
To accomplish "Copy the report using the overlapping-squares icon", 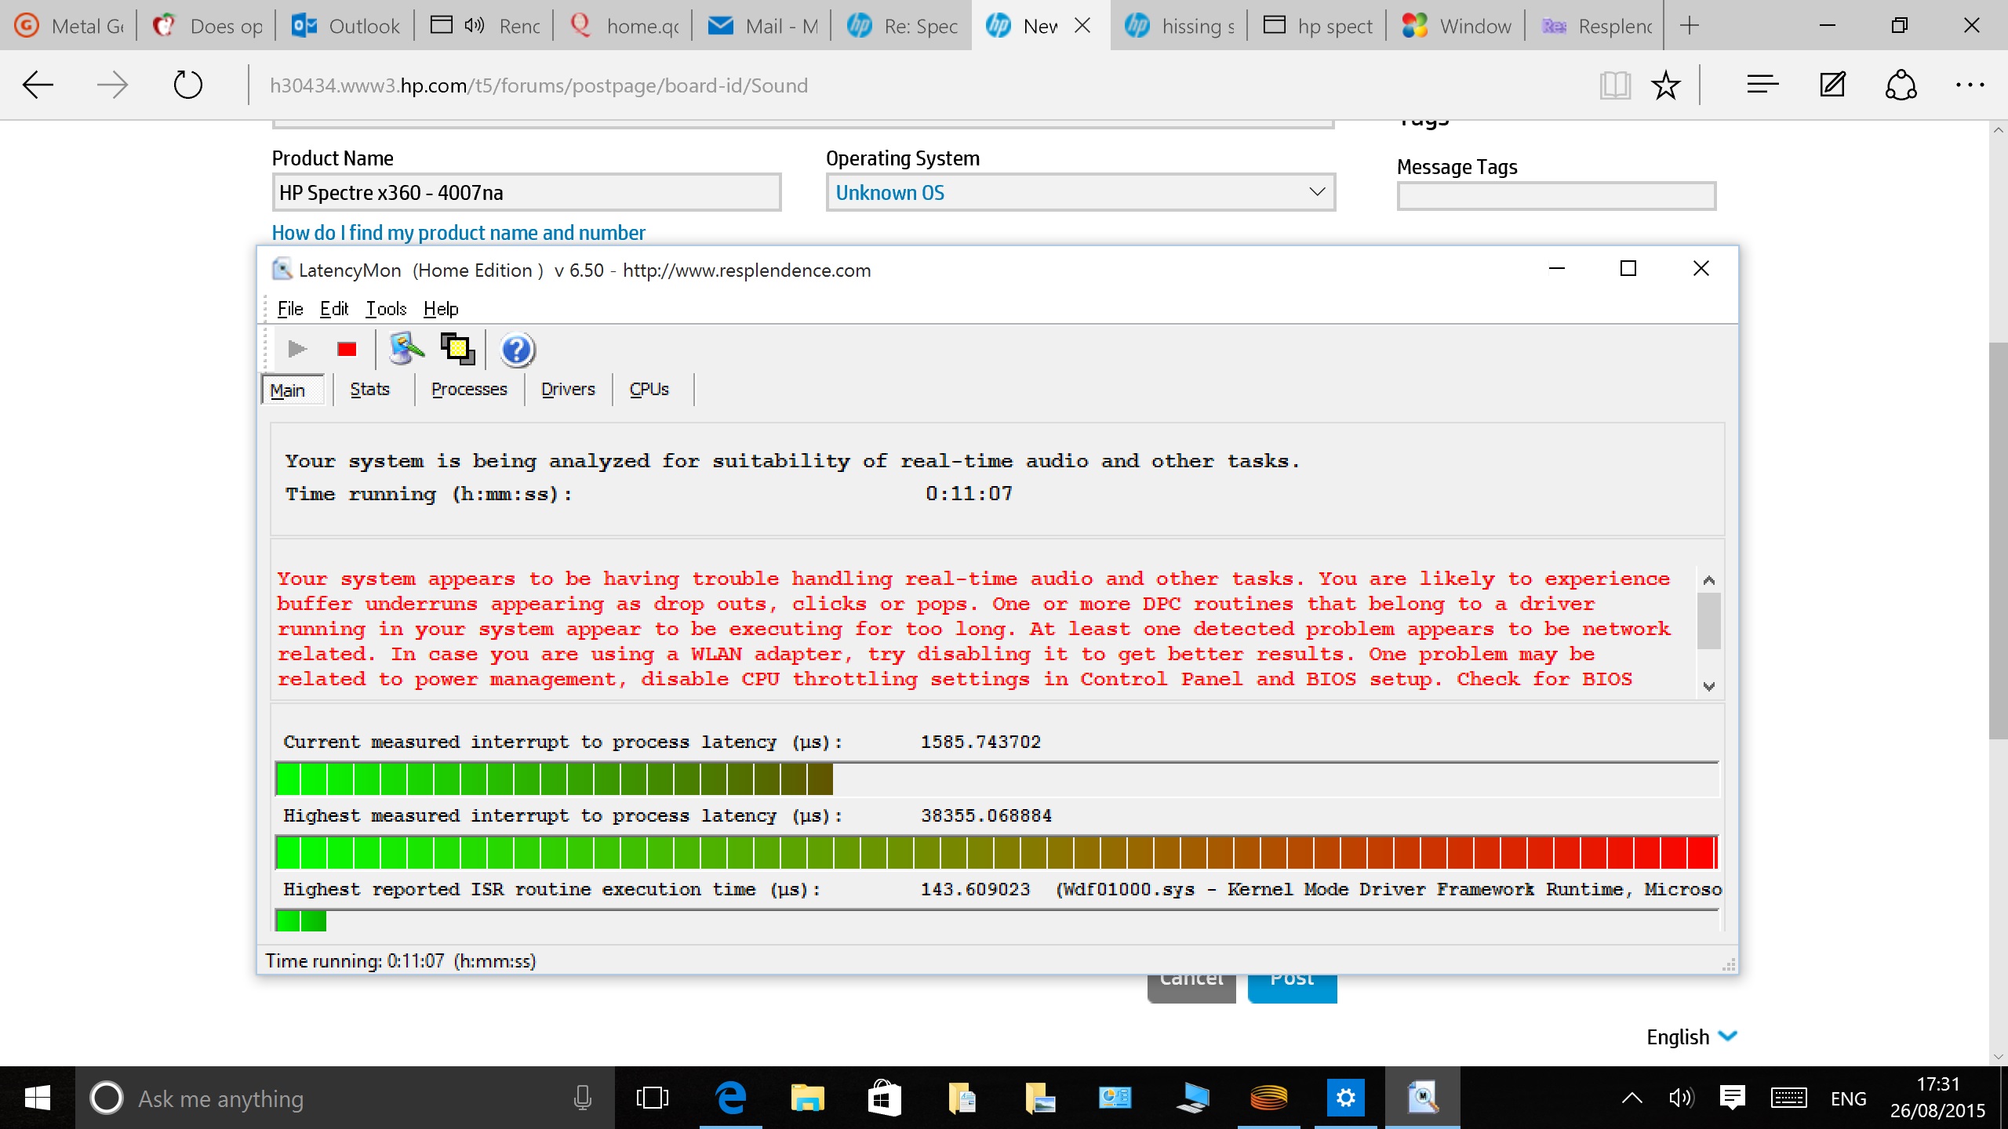I will [457, 349].
